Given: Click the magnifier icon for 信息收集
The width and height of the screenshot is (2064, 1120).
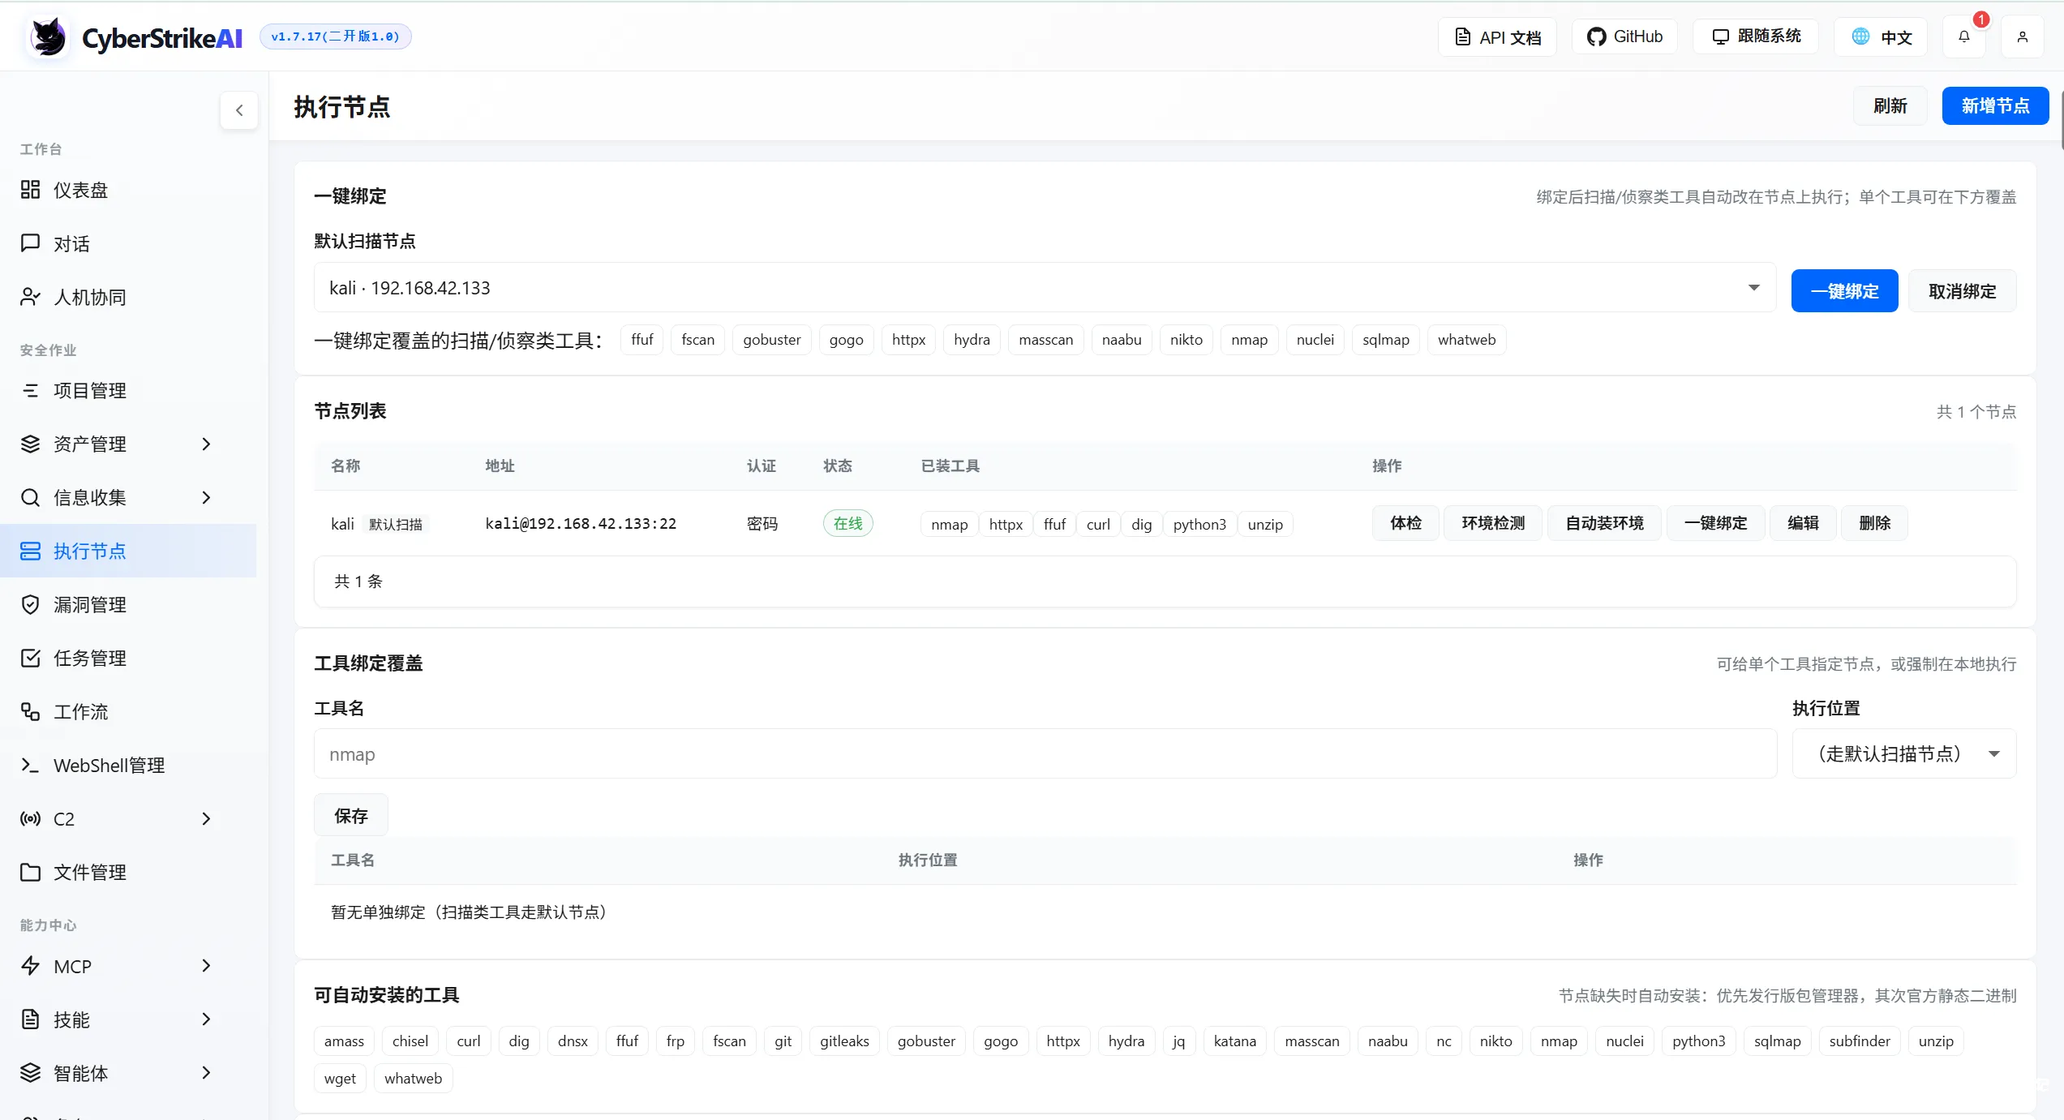Looking at the screenshot, I should click(x=30, y=498).
